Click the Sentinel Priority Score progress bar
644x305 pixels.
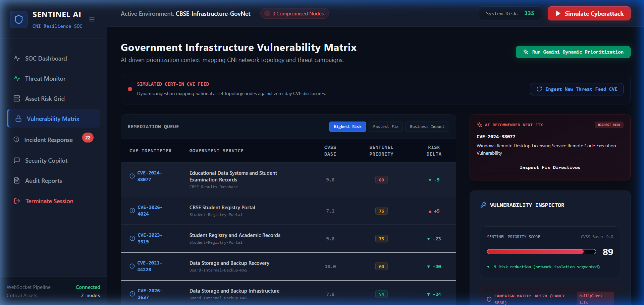point(541,252)
